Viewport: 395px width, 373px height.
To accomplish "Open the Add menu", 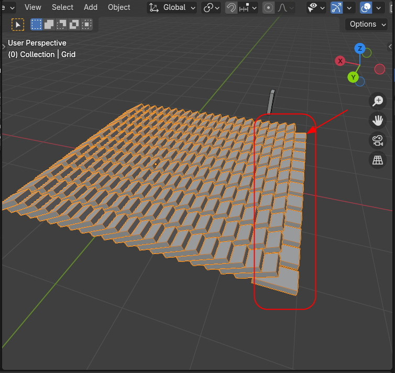I will [91, 7].
